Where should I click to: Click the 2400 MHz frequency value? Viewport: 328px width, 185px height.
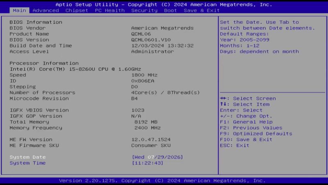click(148, 128)
